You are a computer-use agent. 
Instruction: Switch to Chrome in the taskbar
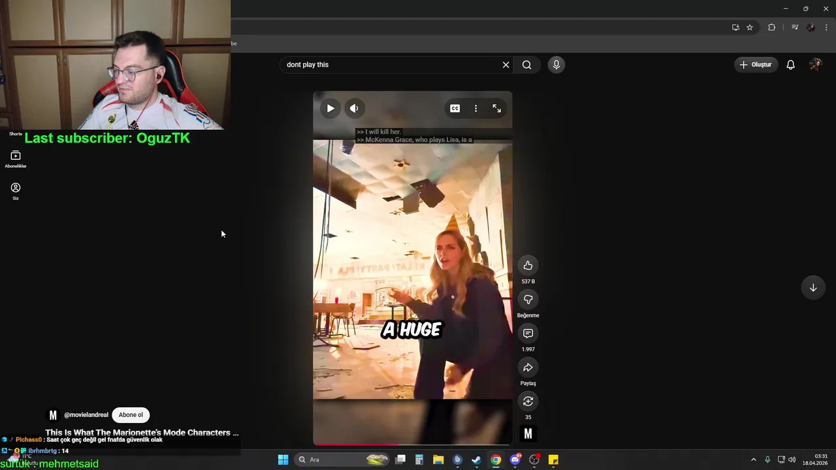tap(496, 460)
